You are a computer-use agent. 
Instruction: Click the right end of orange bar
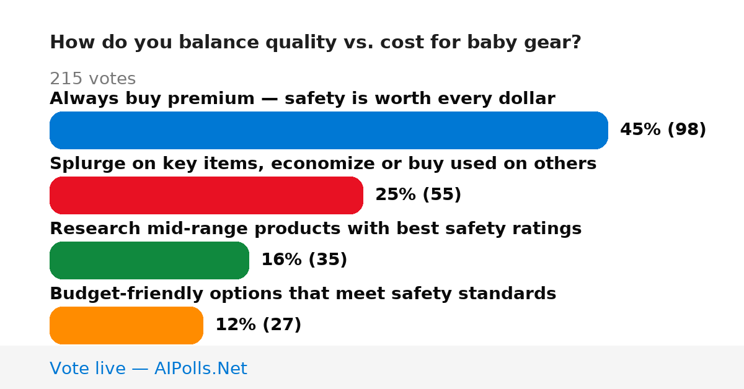coord(196,325)
